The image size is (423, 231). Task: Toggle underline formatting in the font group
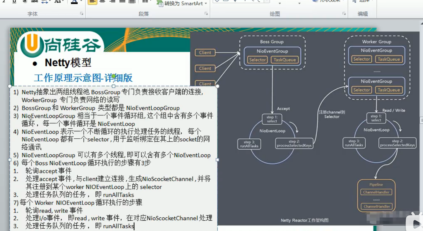click(x=14, y=1)
